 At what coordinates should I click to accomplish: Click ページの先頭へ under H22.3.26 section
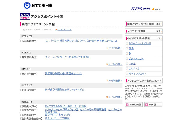pos(115,97)
